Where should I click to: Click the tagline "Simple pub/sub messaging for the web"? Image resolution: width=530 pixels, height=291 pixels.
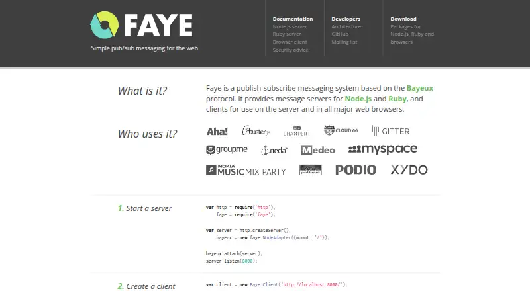click(x=144, y=48)
